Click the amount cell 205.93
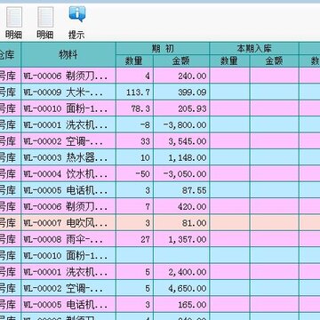This screenshot has height=320, width=320. click(181, 108)
